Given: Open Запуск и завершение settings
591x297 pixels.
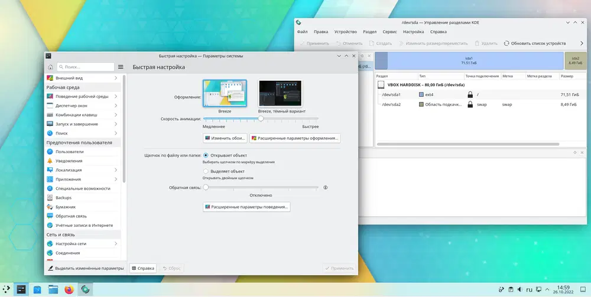Looking at the screenshot, I should pyautogui.click(x=82, y=124).
